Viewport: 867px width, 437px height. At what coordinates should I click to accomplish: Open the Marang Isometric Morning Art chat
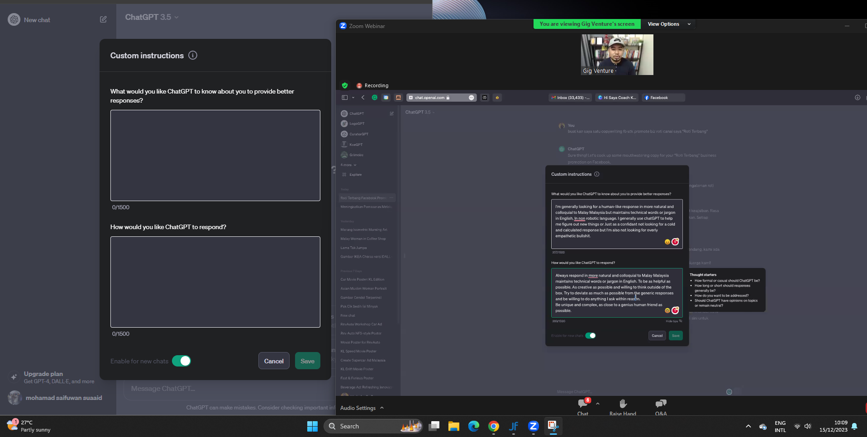364,230
